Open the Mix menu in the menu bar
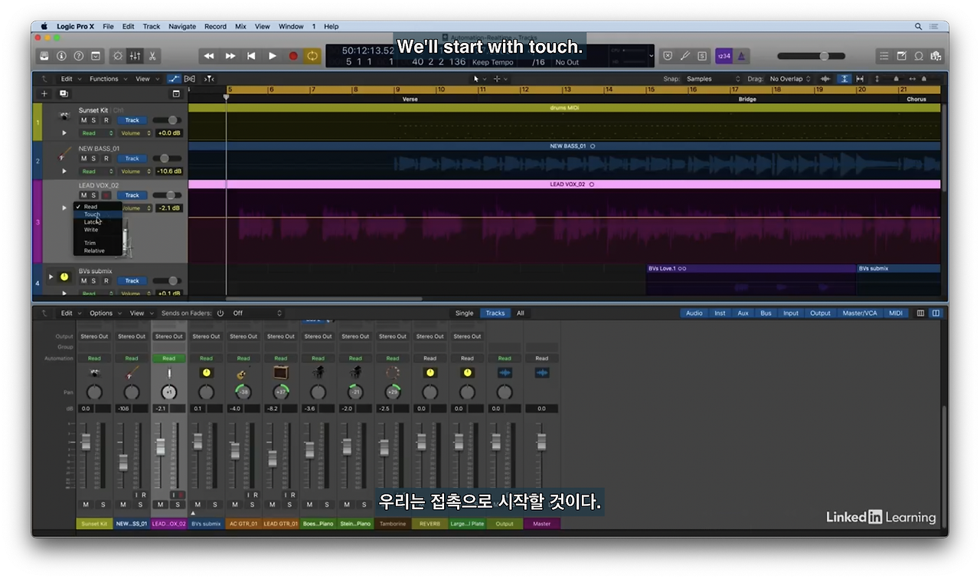 240,26
